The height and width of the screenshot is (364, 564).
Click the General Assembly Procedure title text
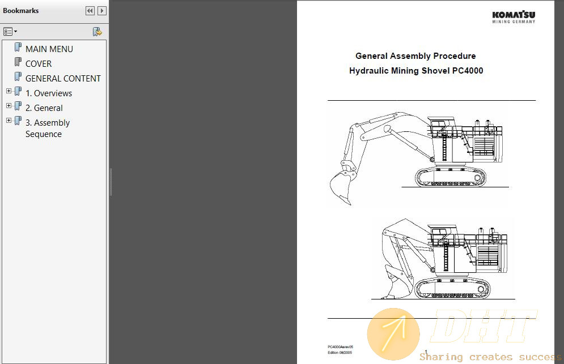(415, 56)
